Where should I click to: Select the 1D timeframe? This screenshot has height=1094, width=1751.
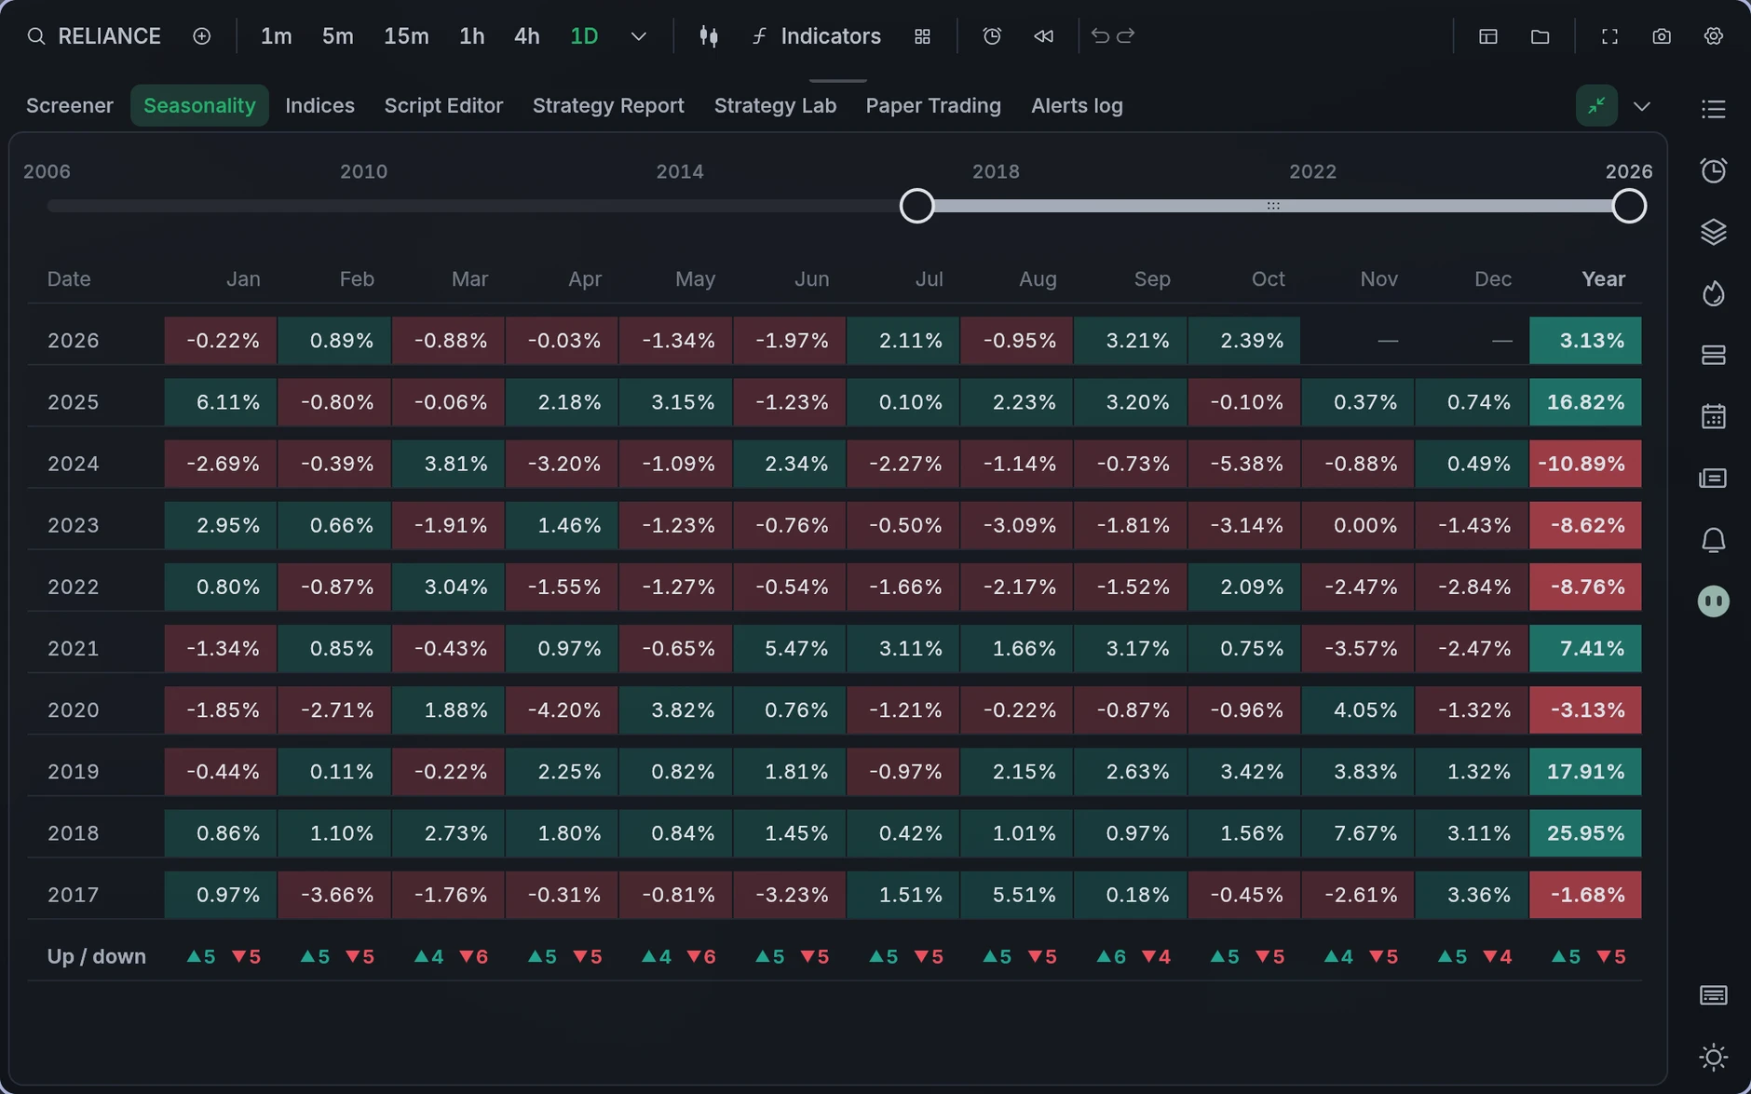584,36
